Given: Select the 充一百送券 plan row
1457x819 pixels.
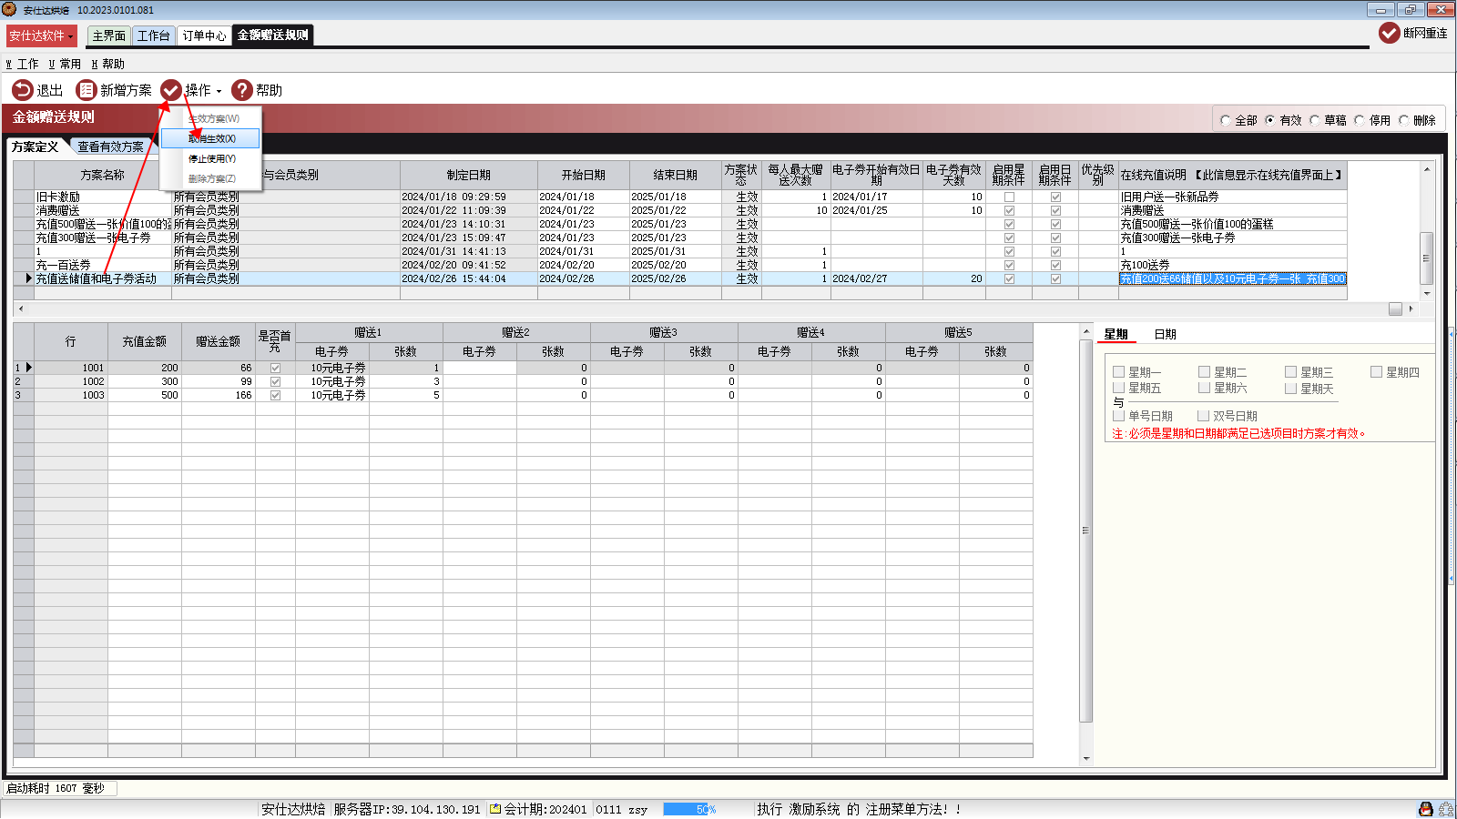Looking at the screenshot, I should 679,265.
